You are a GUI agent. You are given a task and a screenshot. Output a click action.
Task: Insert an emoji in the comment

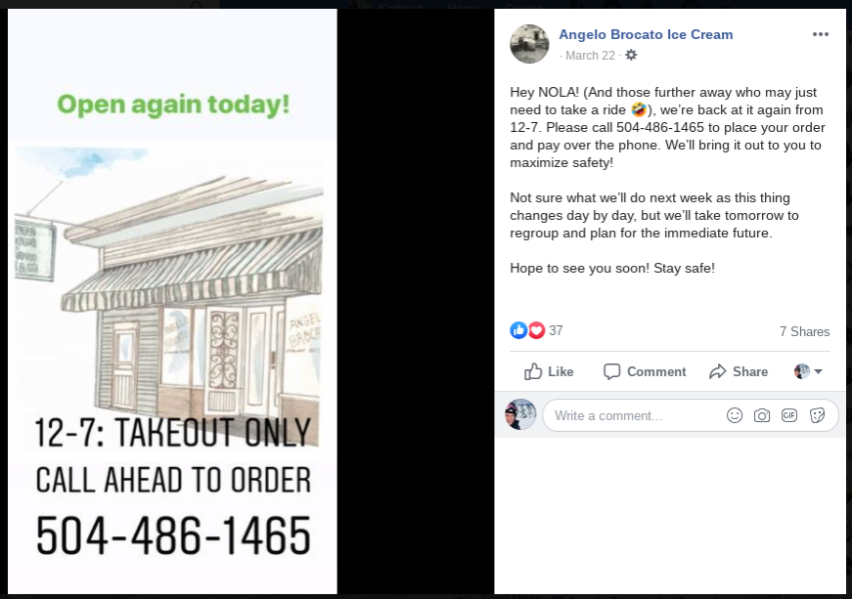pyautogui.click(x=734, y=415)
